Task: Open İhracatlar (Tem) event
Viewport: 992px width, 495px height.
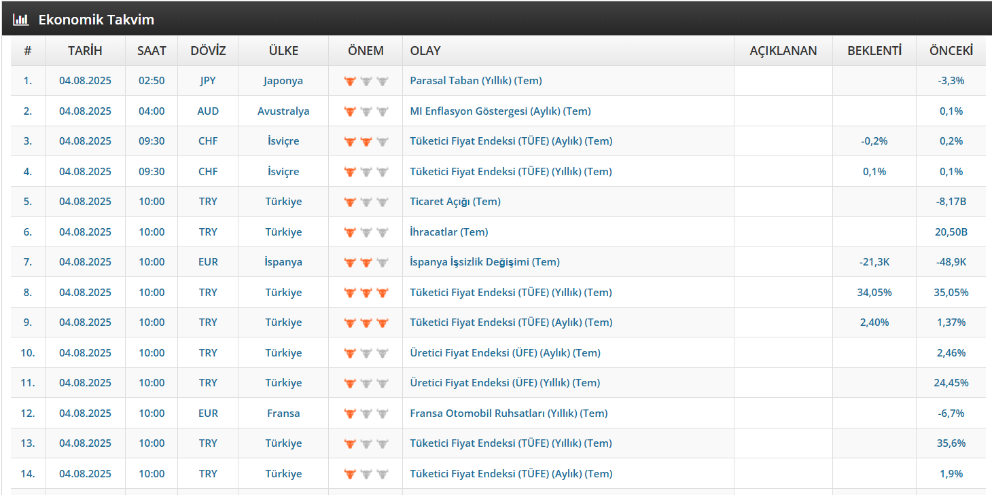Action: click(449, 232)
